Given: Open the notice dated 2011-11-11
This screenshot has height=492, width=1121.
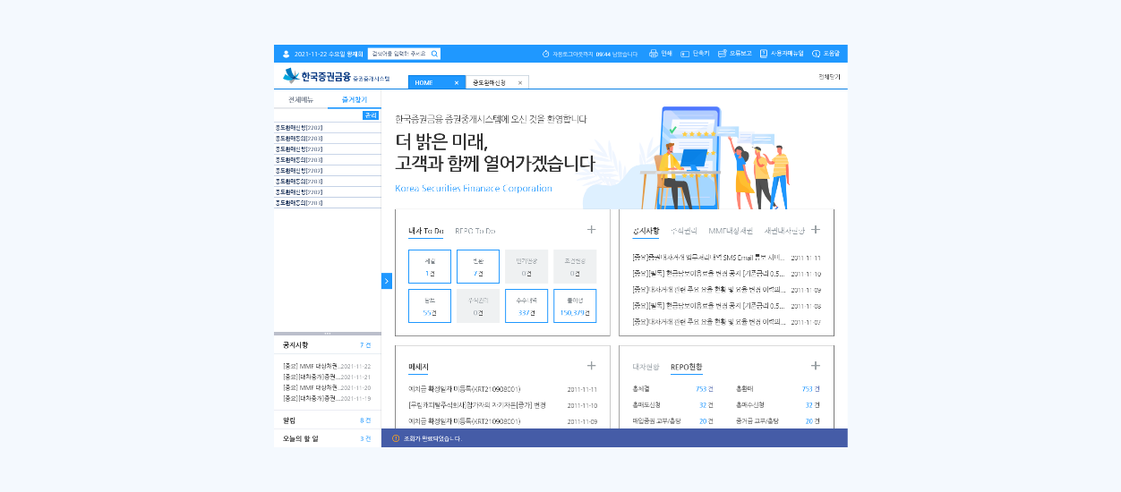Looking at the screenshot, I should pos(726,258).
